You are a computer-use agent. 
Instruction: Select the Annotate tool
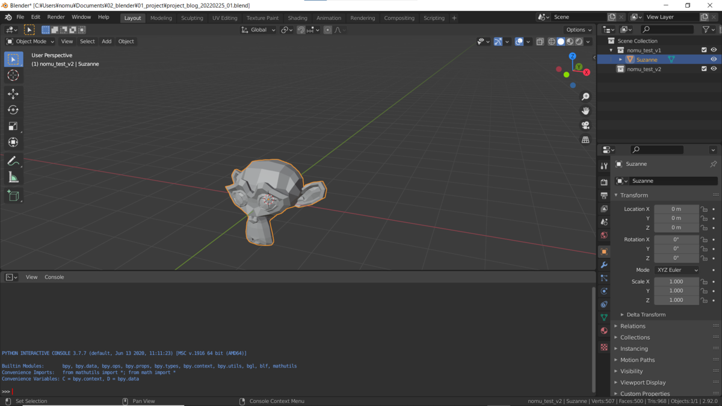coord(13,161)
